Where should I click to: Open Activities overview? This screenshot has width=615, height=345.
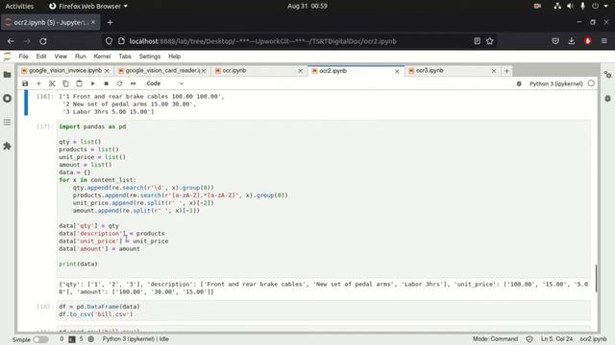[x=19, y=6]
